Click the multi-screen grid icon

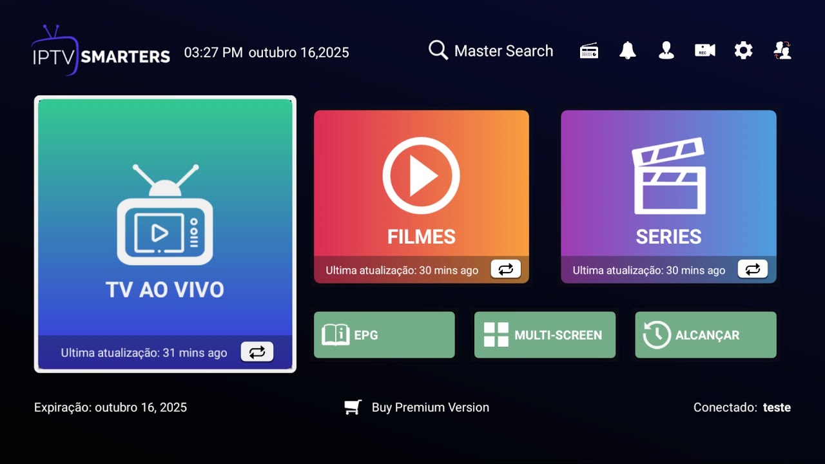(x=496, y=335)
